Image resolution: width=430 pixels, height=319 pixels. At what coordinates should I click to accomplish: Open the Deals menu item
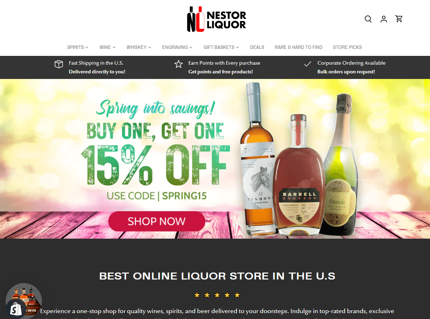click(x=257, y=47)
